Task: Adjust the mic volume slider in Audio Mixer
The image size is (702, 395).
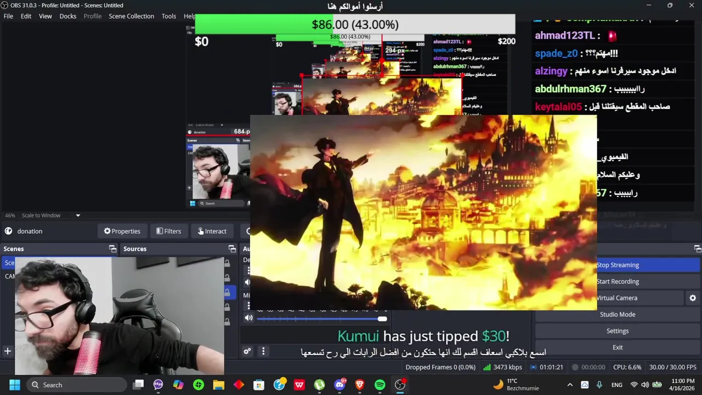Action: [321, 318]
